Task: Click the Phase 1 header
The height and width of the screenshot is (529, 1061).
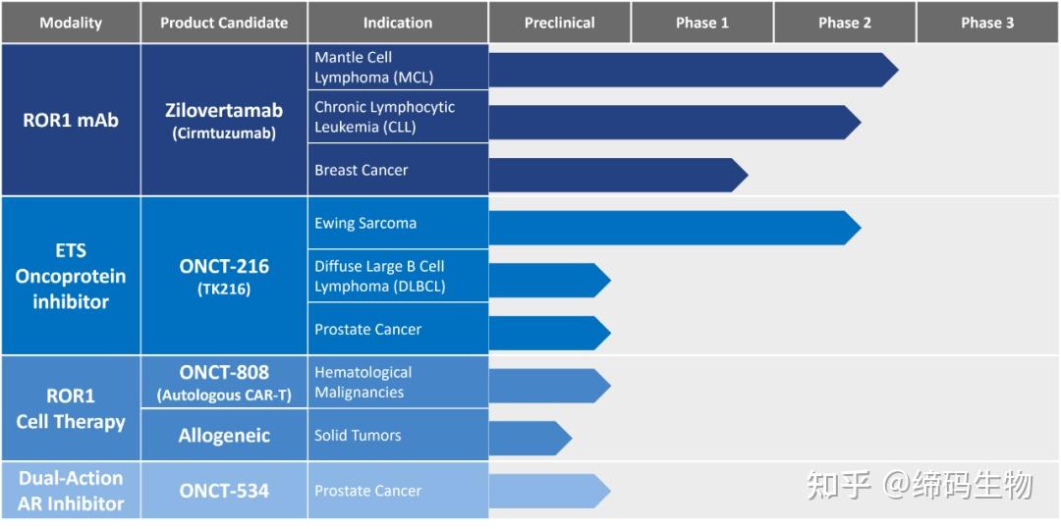Action: point(702,23)
